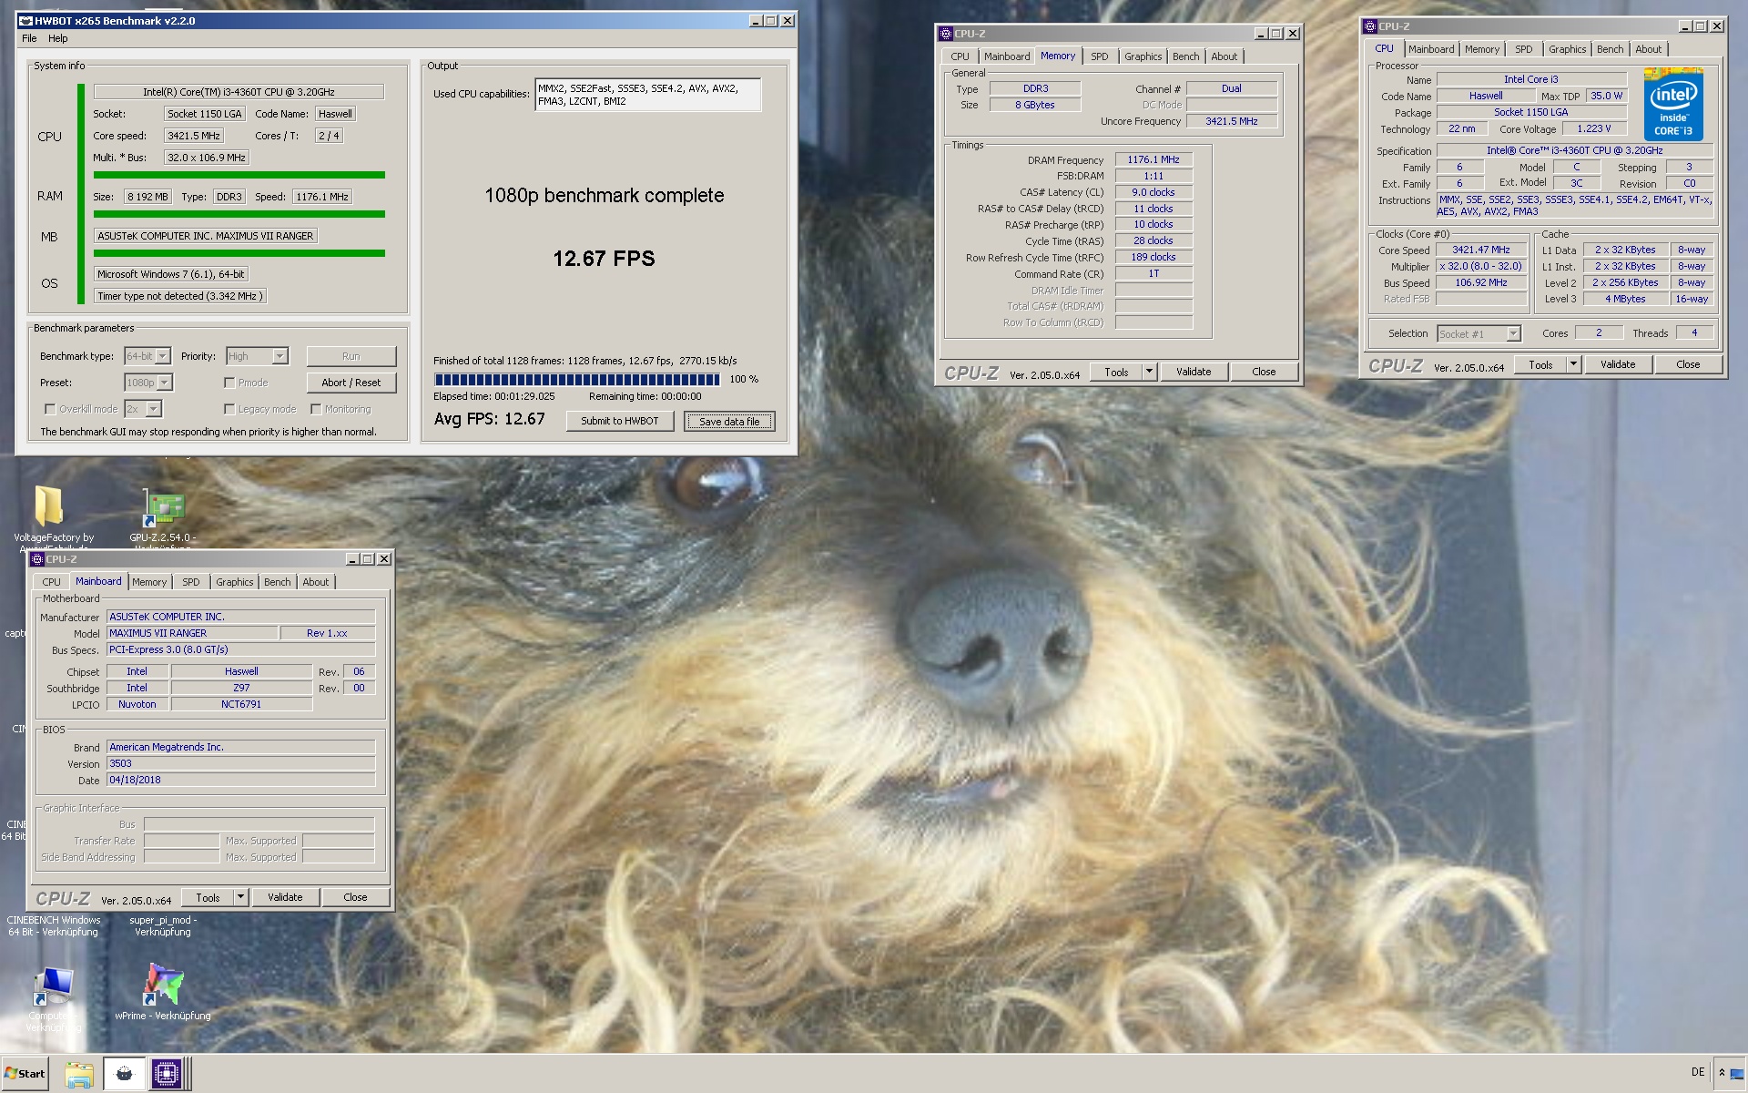Click the Core Voltage 1.223 V value

[x=1593, y=128]
